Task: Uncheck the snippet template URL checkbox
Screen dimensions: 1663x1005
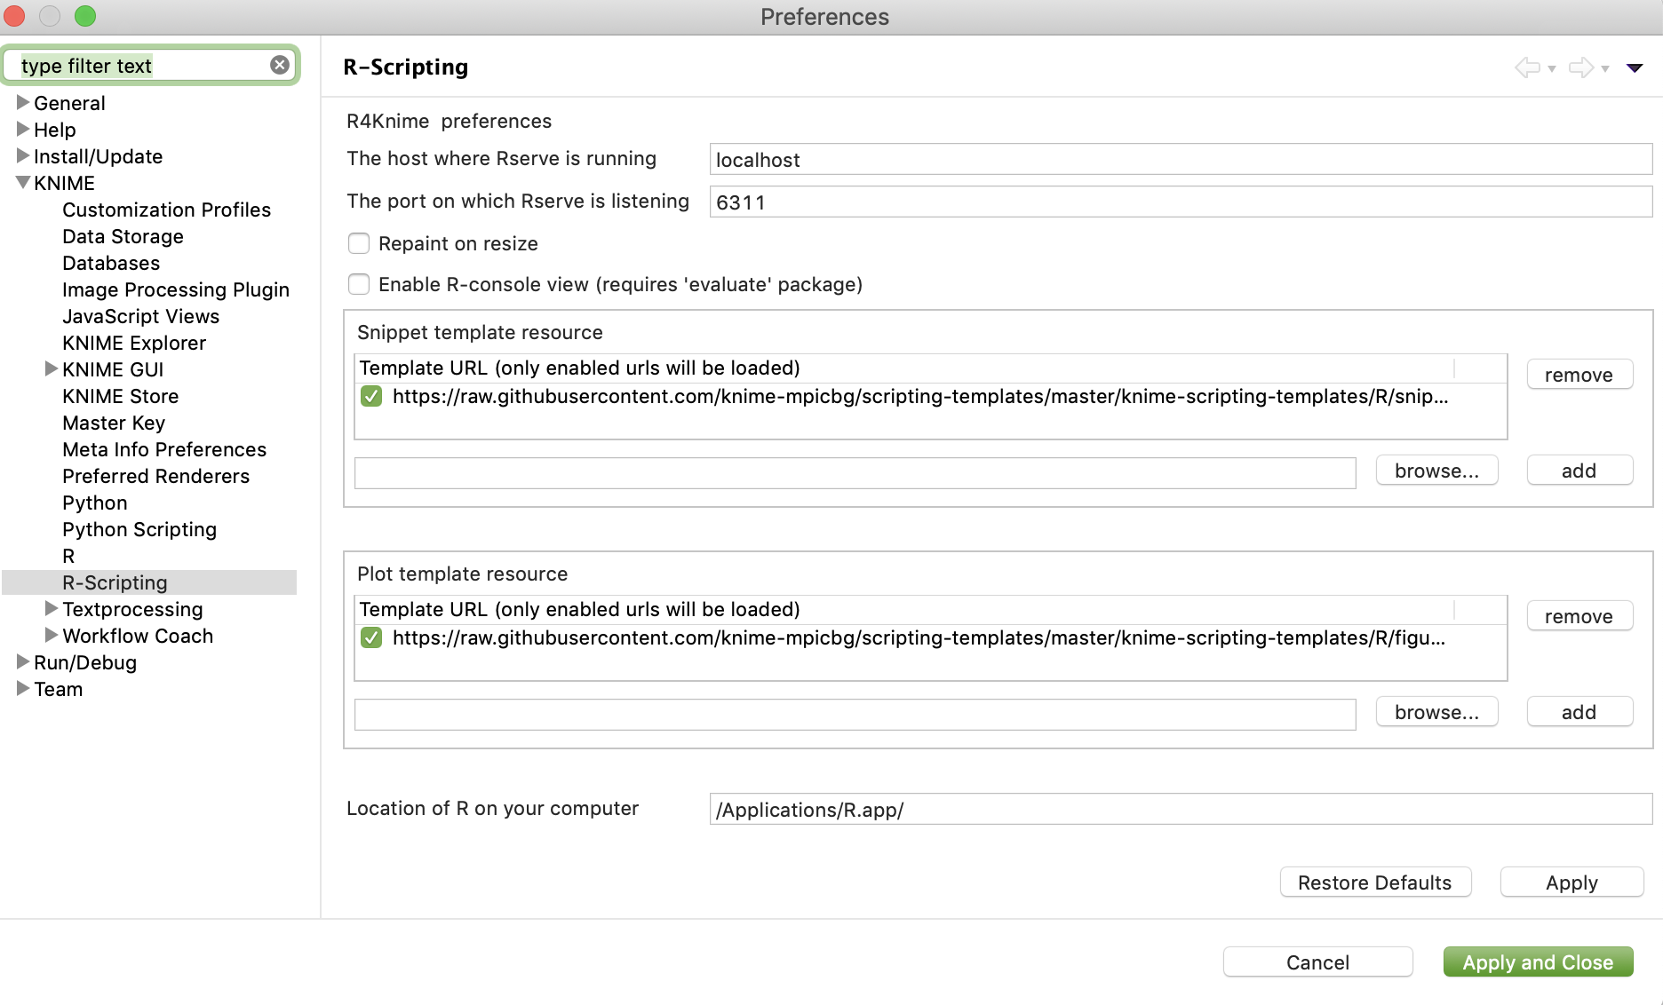Action: 371,396
